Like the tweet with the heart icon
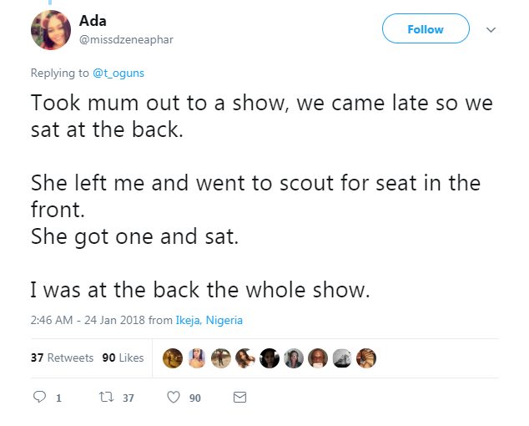Screen dimensions: 529x426 pyautogui.click(x=174, y=398)
